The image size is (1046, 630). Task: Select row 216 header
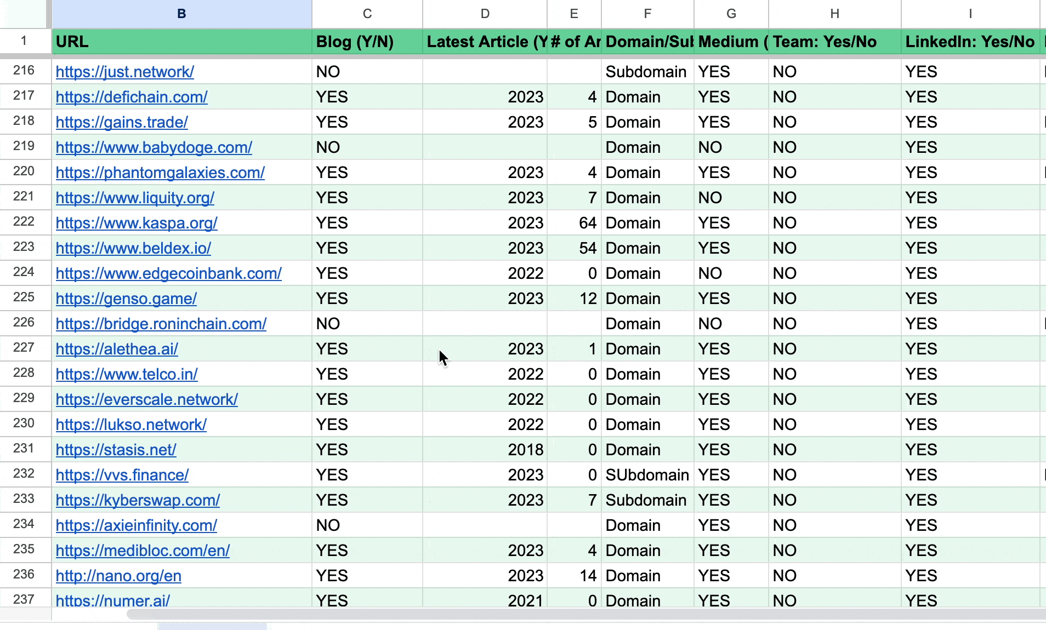coord(24,71)
